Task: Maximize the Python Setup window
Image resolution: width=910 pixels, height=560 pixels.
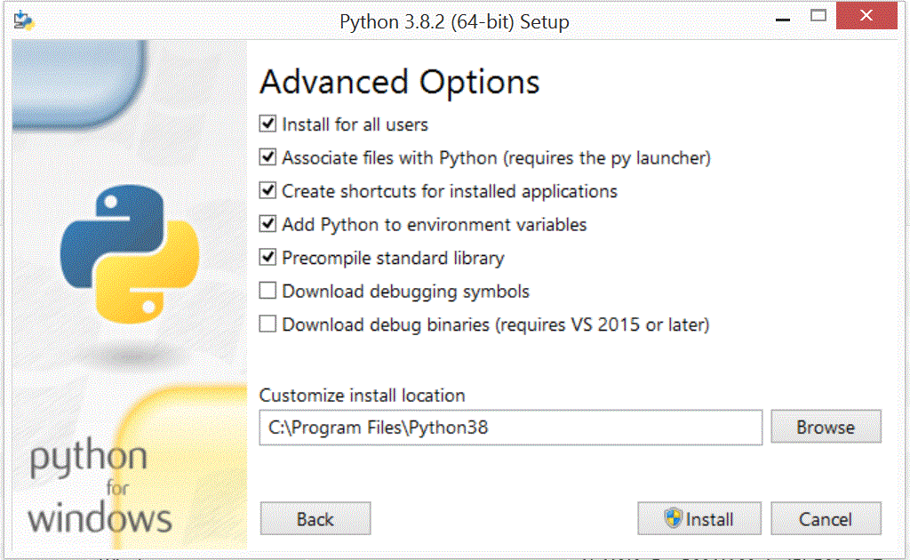Action: (818, 16)
